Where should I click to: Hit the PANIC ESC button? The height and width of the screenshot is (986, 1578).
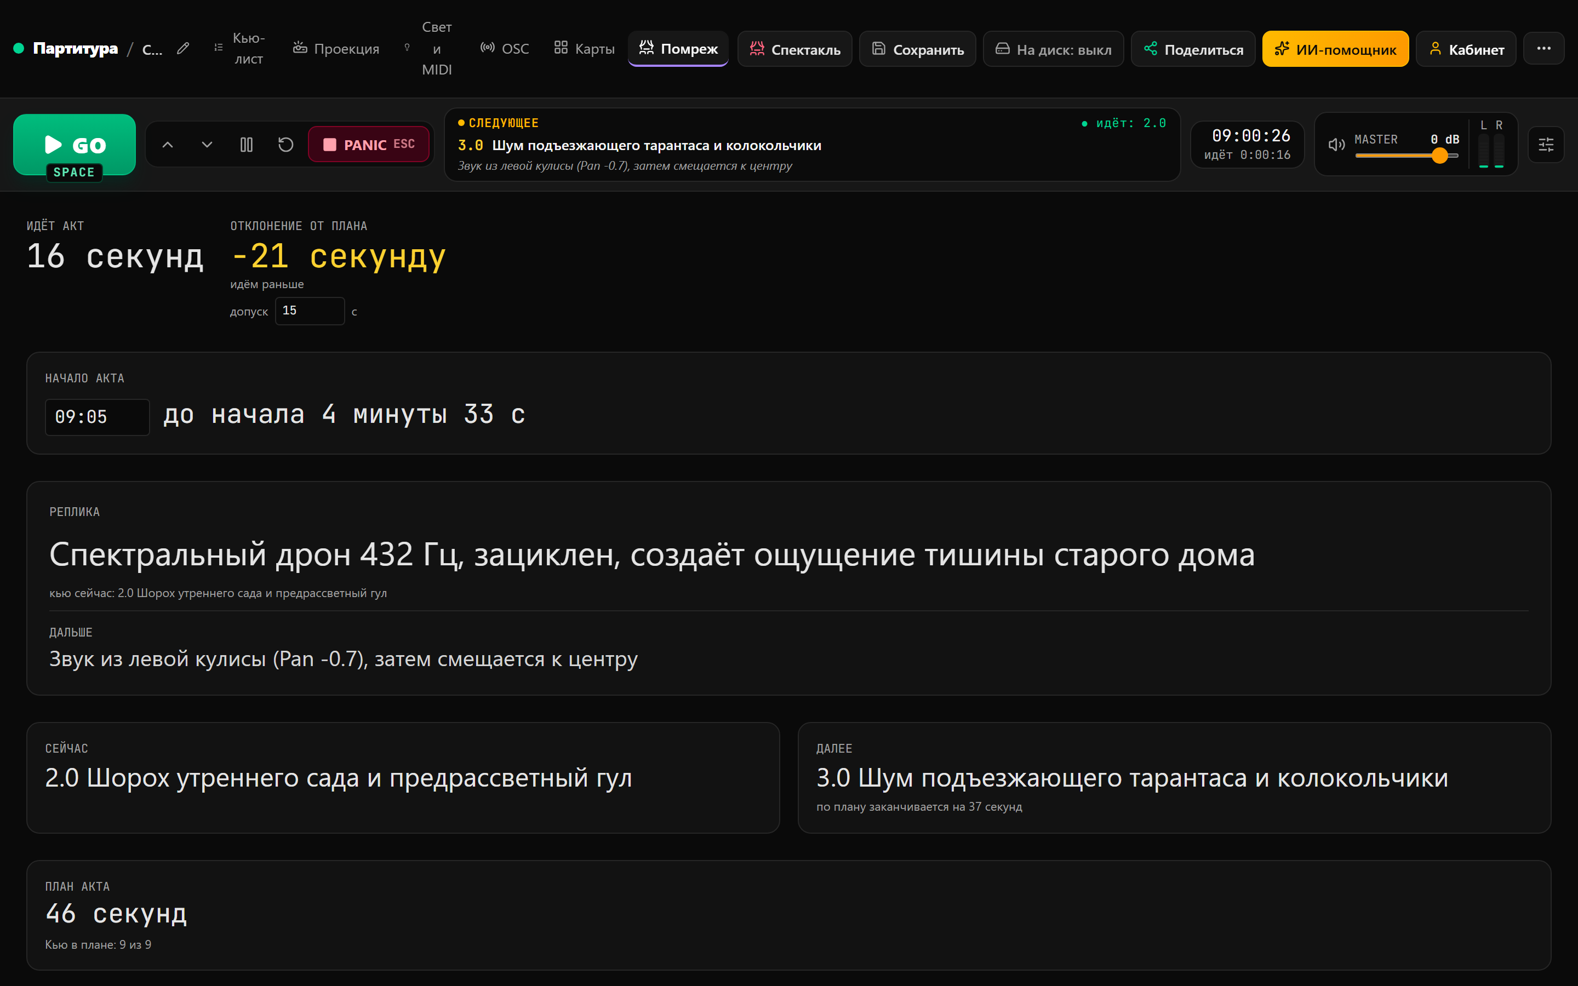click(x=369, y=144)
